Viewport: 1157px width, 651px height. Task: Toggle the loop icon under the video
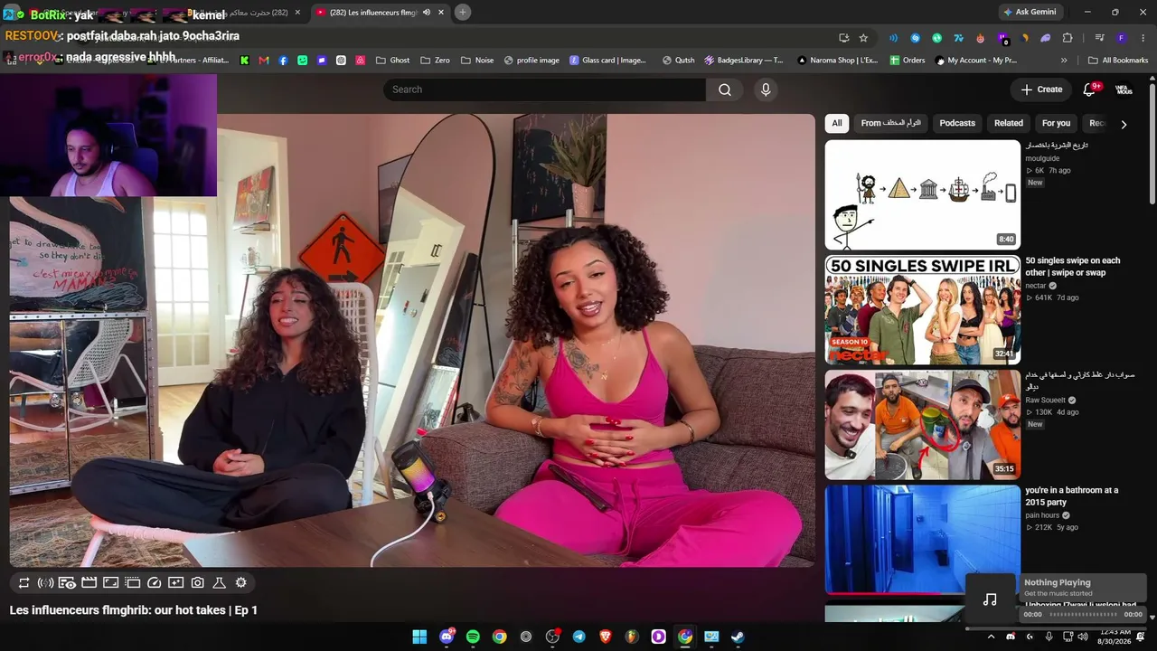click(x=24, y=583)
